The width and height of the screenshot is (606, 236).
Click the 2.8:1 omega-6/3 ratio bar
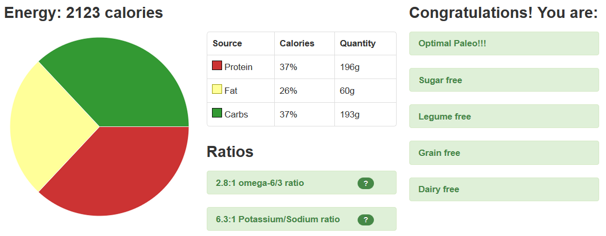[302, 183]
